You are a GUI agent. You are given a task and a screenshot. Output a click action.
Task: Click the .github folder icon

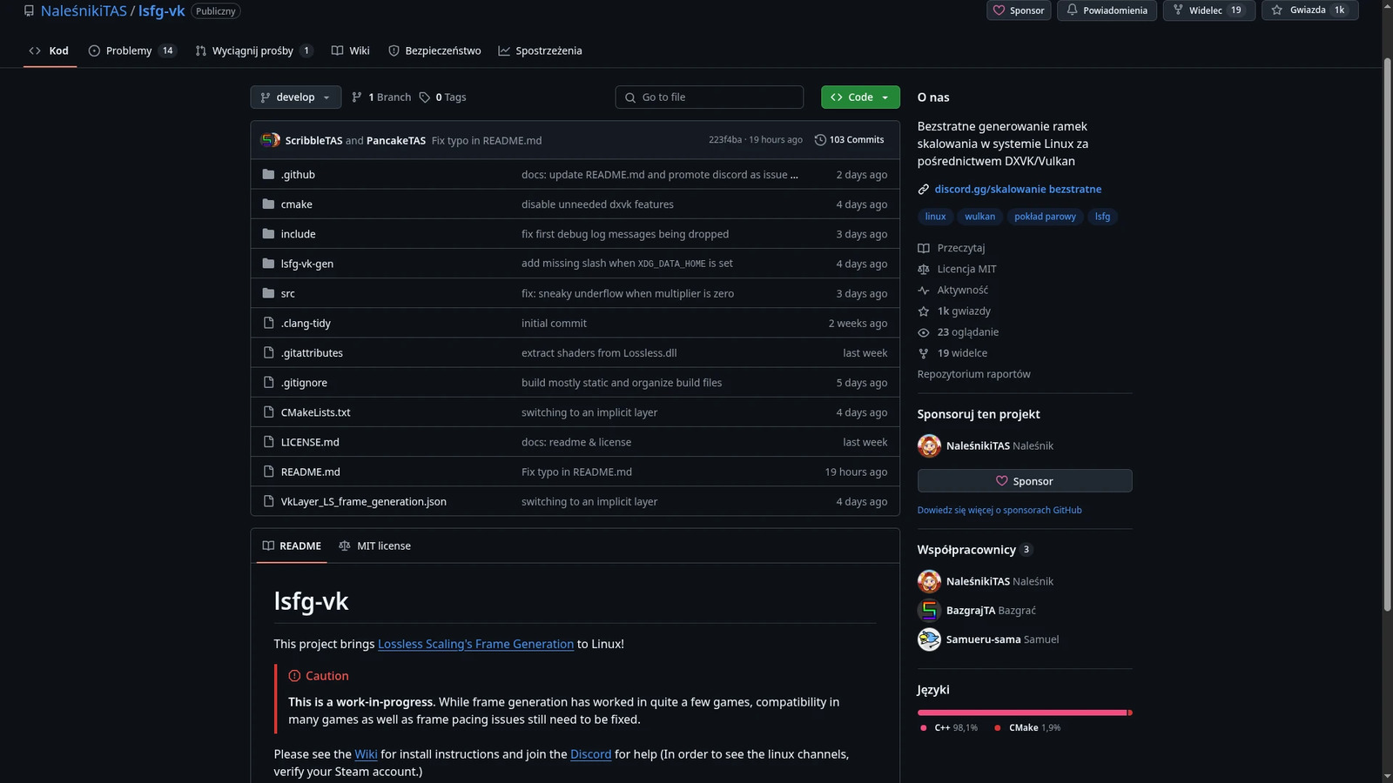click(268, 174)
